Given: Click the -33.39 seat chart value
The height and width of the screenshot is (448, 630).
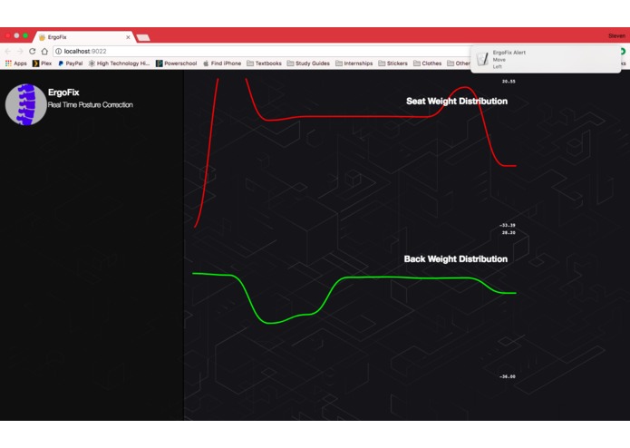Looking at the screenshot, I should [x=508, y=226].
